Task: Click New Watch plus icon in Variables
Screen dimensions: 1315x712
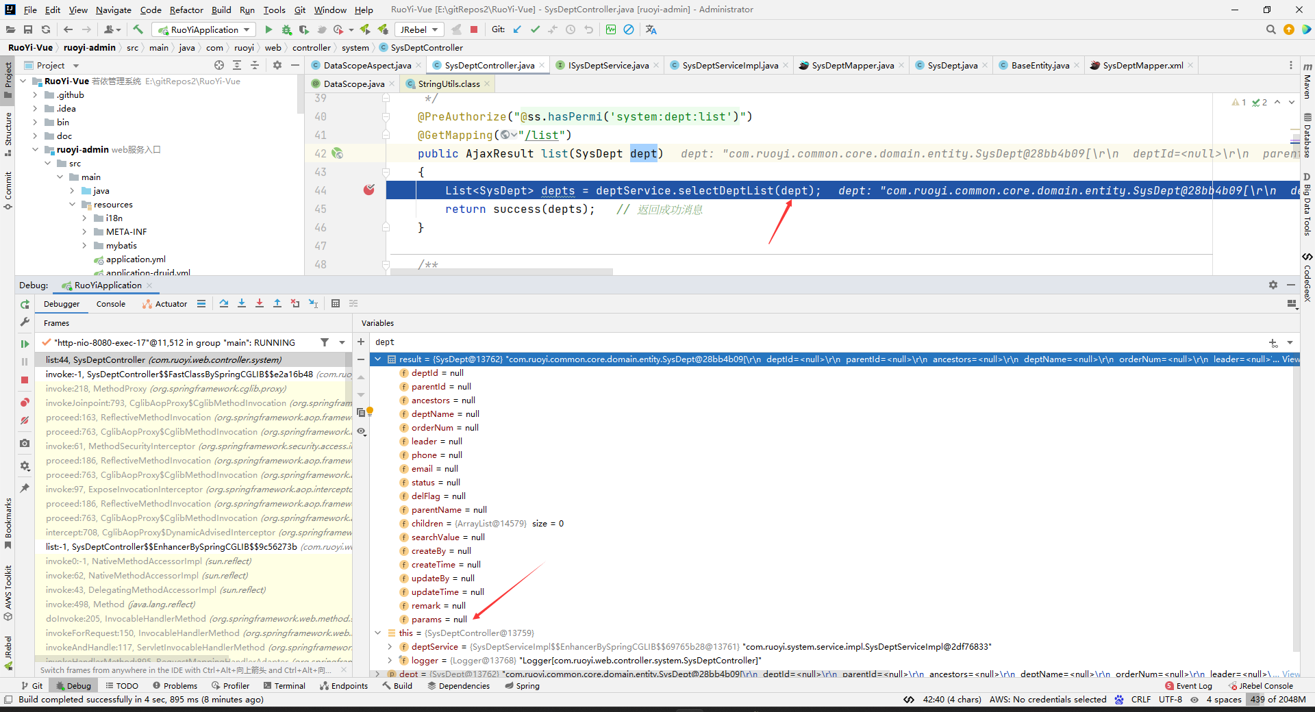Action: coord(361,342)
